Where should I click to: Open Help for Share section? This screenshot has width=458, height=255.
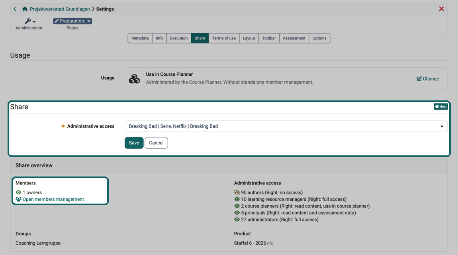click(x=441, y=107)
